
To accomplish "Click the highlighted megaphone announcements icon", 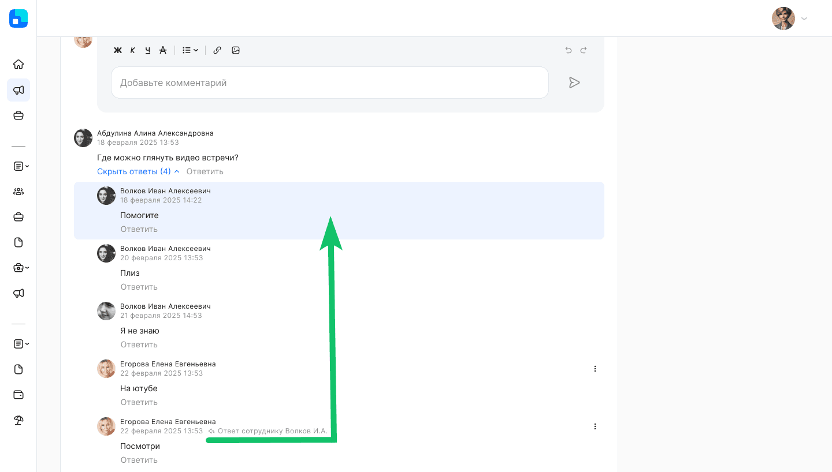I will (x=18, y=90).
